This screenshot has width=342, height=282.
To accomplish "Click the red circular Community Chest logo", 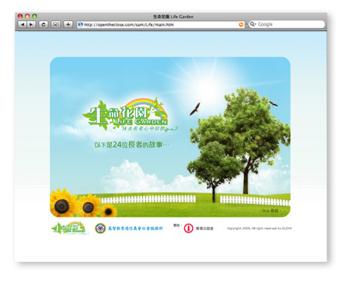I will (189, 228).
